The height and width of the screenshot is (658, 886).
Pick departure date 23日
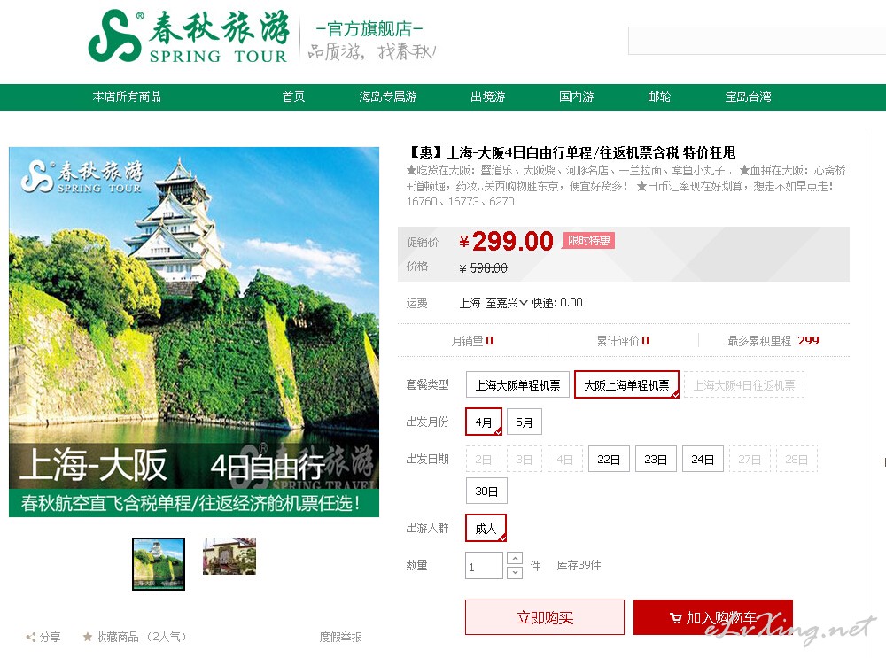point(656,459)
